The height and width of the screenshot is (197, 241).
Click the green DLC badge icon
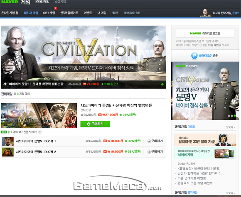4,132
